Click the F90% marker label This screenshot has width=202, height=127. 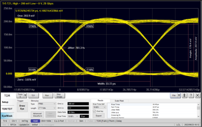point(33,26)
